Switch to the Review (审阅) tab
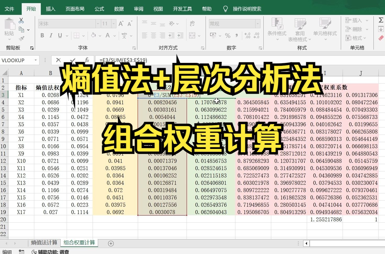 click(139, 9)
